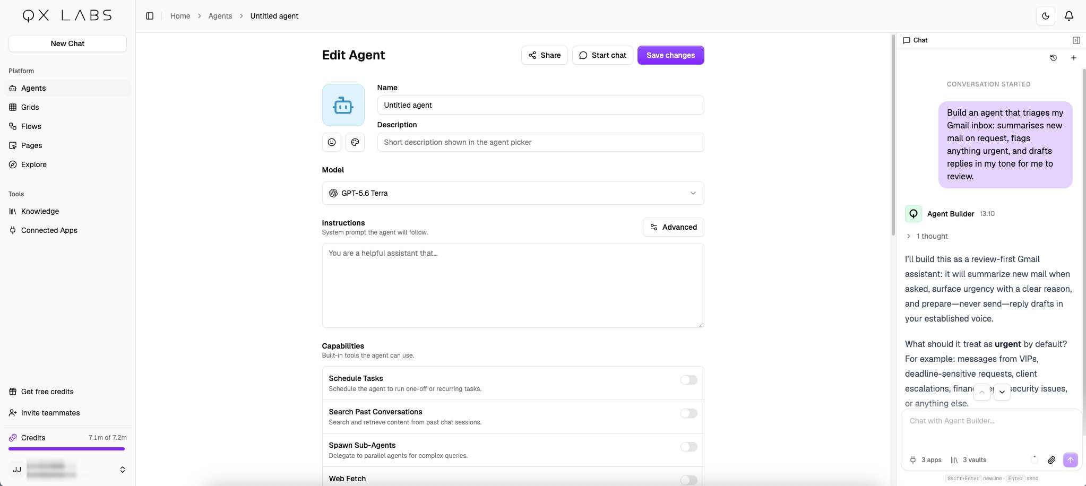
Task: Open notifications bell
Action: (1069, 16)
